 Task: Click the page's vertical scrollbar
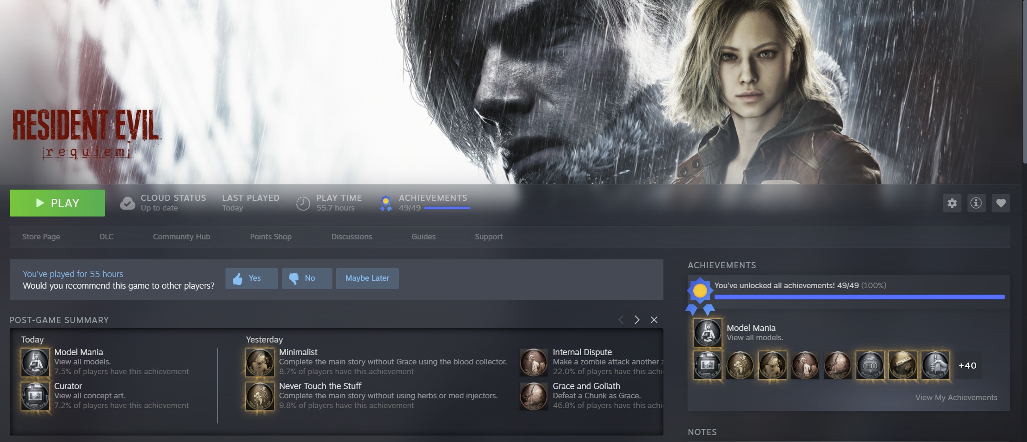pyautogui.click(x=1024, y=82)
